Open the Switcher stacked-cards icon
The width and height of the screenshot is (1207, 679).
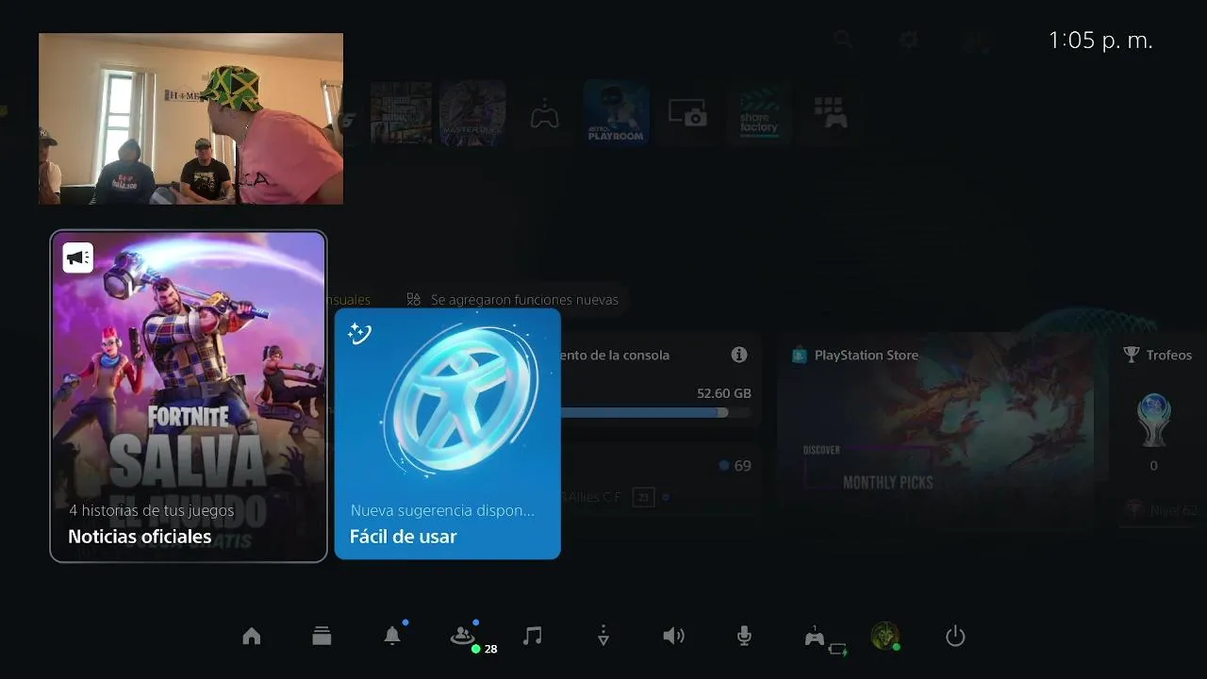pyautogui.click(x=322, y=637)
